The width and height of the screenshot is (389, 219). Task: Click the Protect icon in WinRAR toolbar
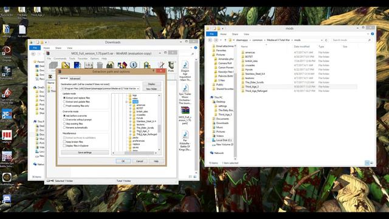tap(171, 66)
